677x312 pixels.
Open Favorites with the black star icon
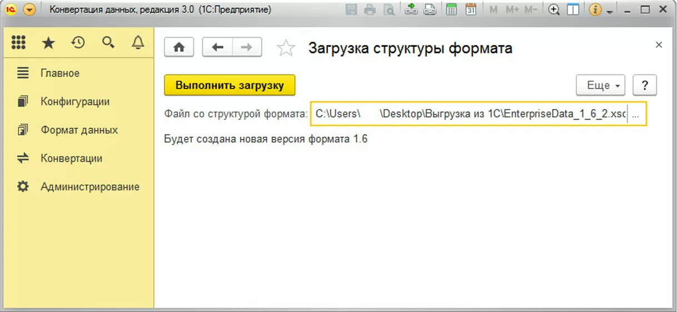[48, 43]
